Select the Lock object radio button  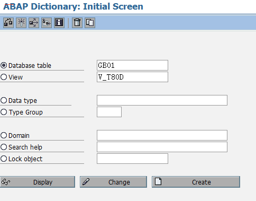tap(4, 159)
